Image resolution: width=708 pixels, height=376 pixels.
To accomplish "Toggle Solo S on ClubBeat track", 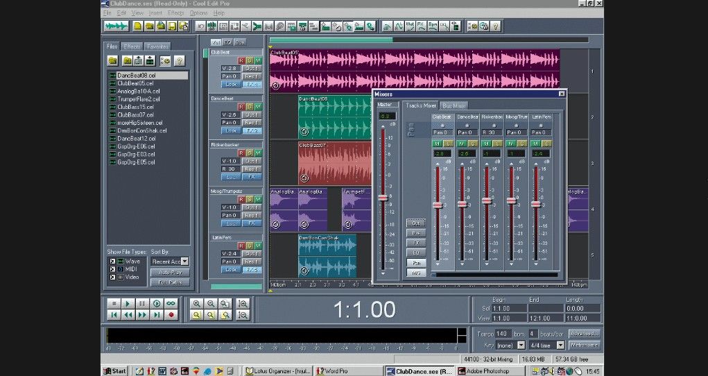I will [x=250, y=60].
